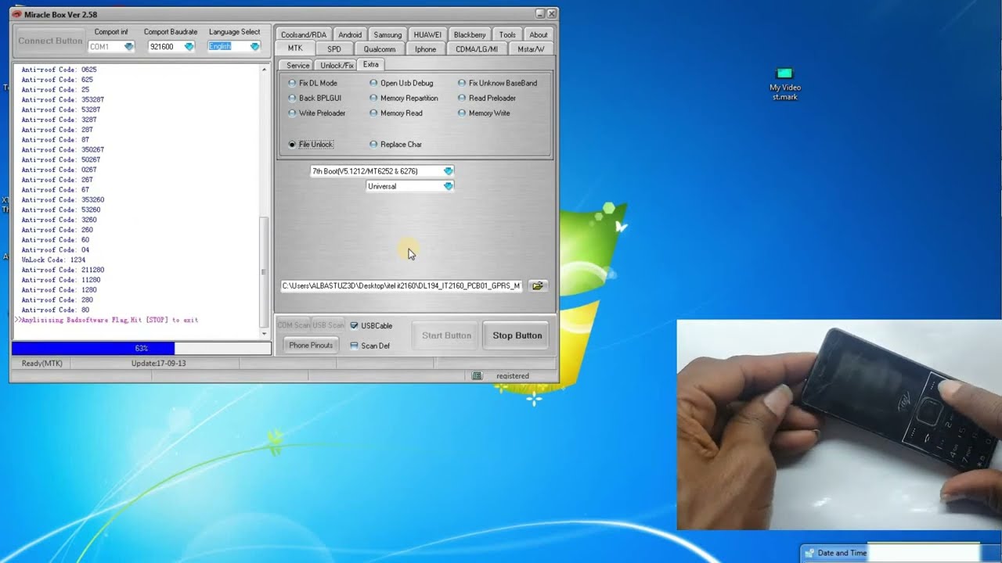Image resolution: width=1002 pixels, height=563 pixels.
Task: Switch to the CDMA/LG/MI tab
Action: coord(477,49)
